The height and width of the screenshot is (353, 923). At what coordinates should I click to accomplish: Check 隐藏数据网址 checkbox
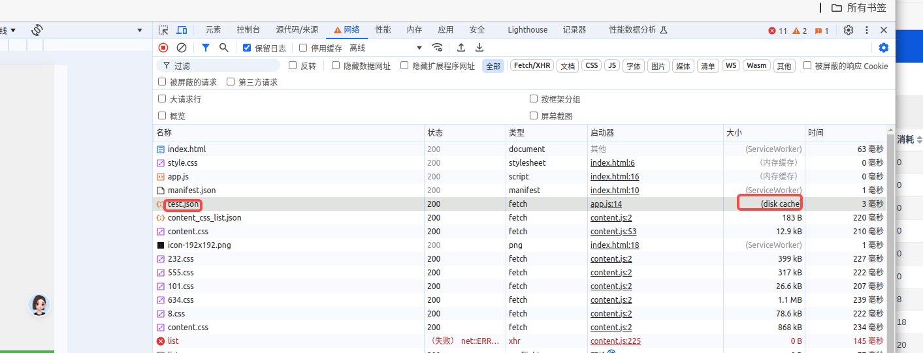[x=336, y=65]
